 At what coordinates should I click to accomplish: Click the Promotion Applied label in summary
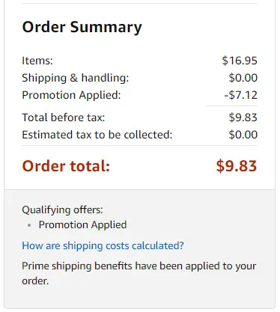coord(71,95)
